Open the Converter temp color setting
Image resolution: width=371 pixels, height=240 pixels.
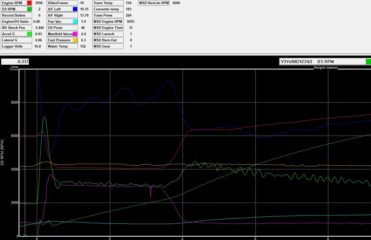[108, 9]
